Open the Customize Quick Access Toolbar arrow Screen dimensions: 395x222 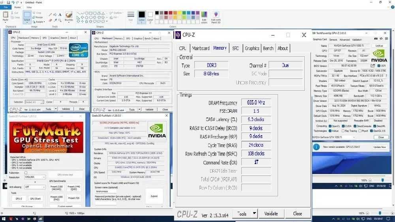point(21,2)
